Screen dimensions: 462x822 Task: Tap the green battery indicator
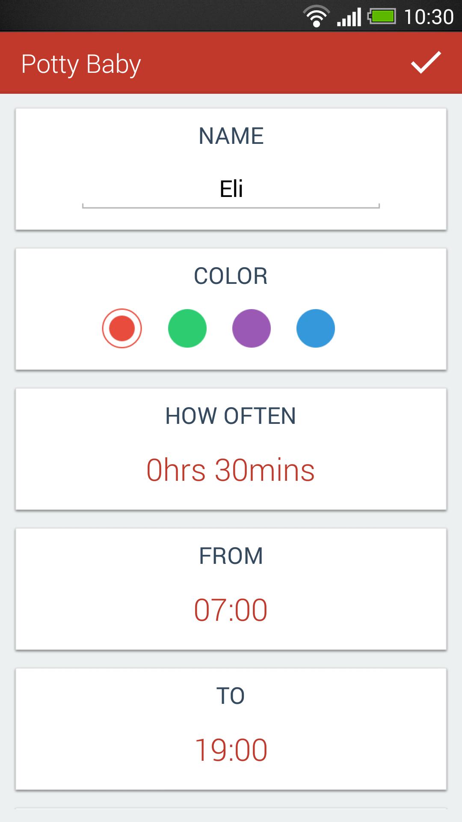382,17
